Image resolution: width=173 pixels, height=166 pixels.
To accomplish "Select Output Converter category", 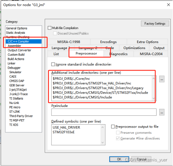I will point(19,50).
